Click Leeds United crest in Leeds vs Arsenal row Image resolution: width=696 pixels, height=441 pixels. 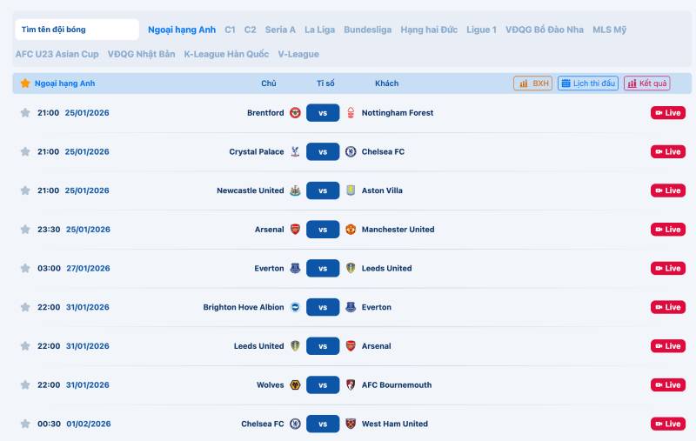click(x=295, y=346)
